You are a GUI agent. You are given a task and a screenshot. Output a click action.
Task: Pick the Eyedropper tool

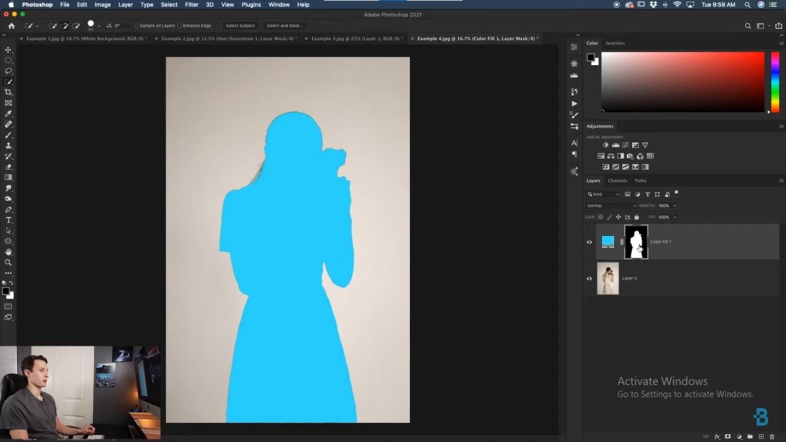[8, 114]
